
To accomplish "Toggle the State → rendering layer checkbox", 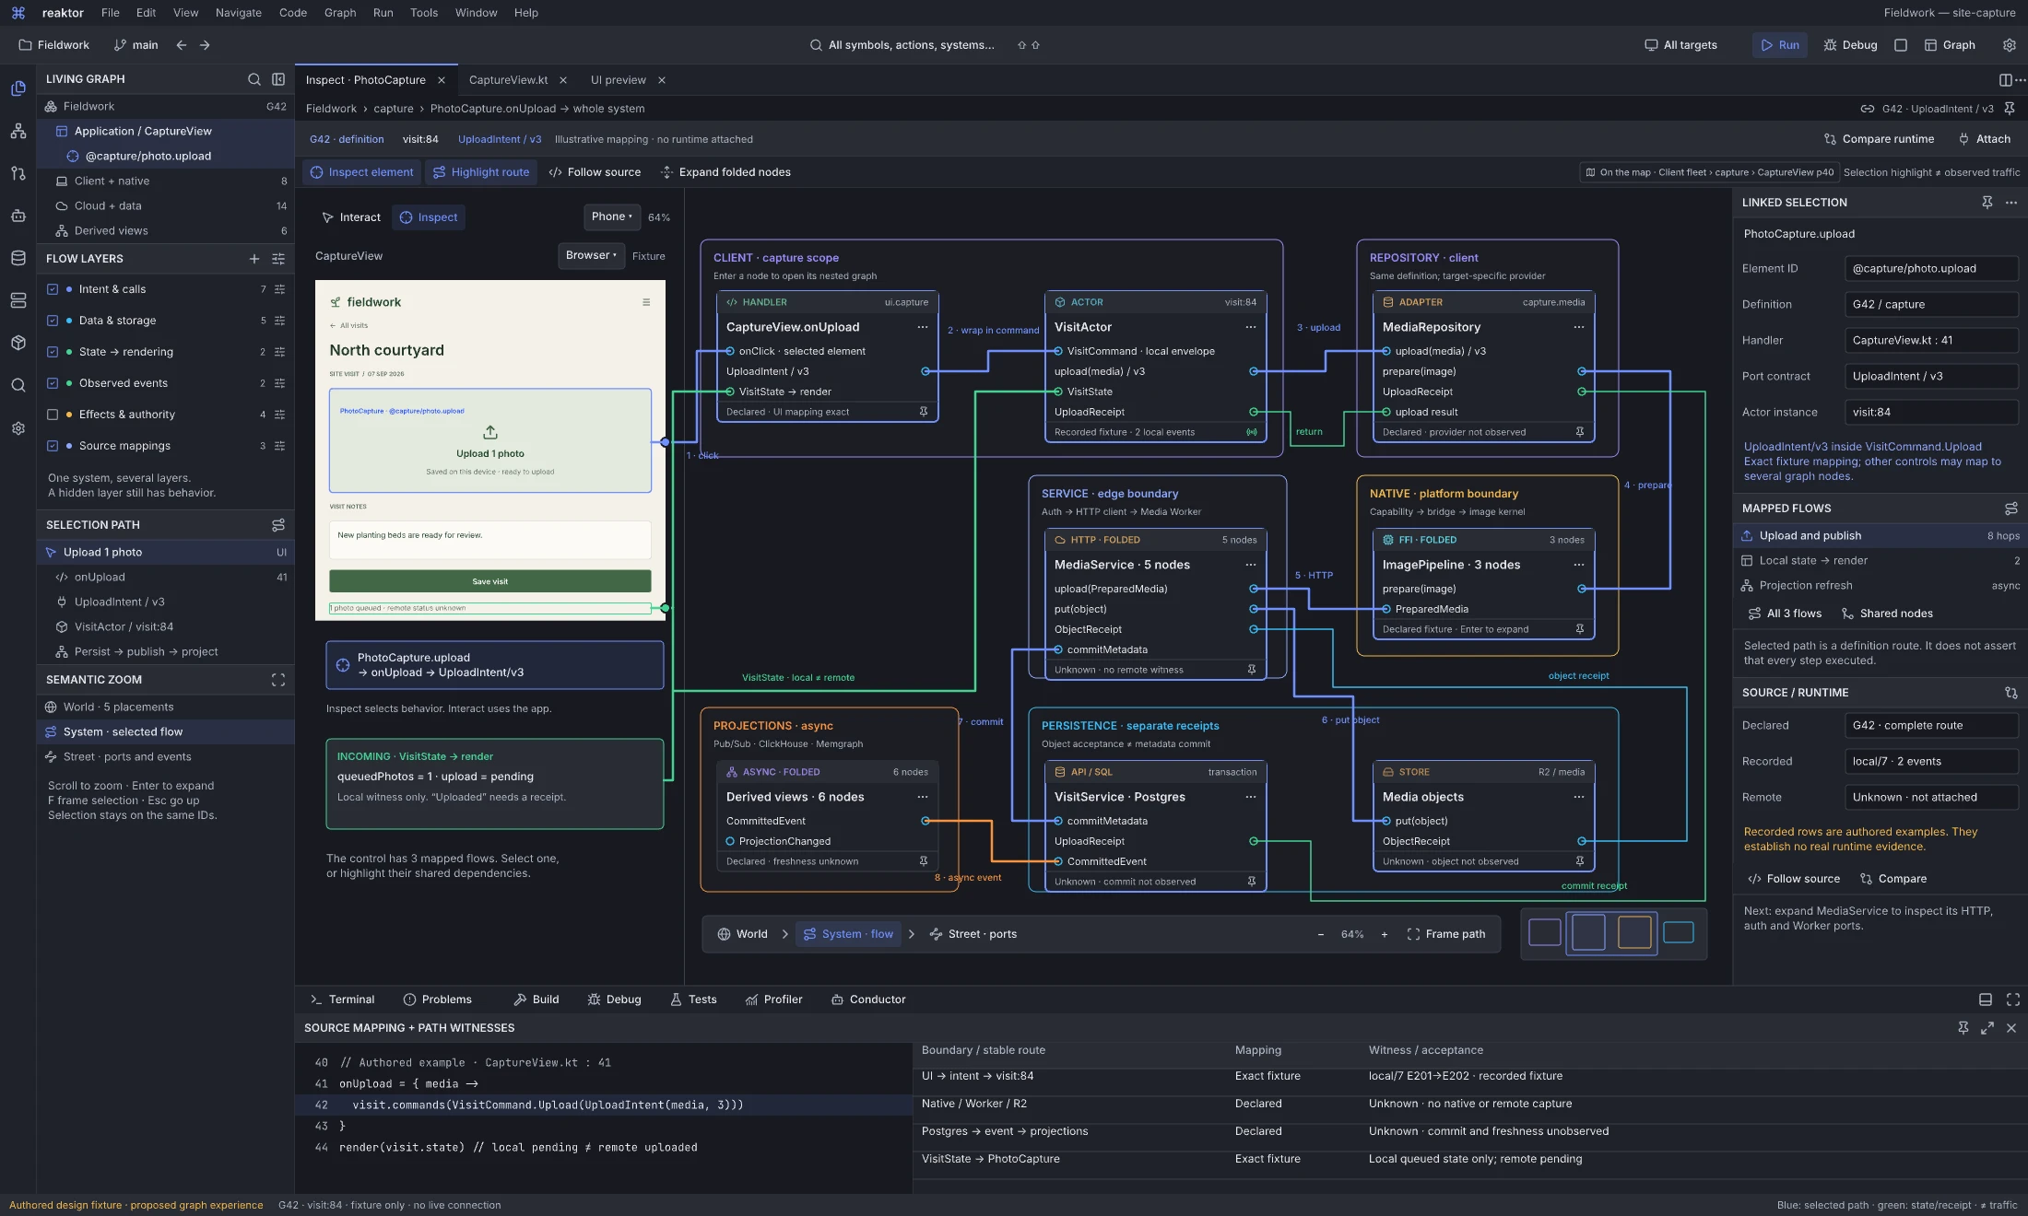I will coord(53,352).
